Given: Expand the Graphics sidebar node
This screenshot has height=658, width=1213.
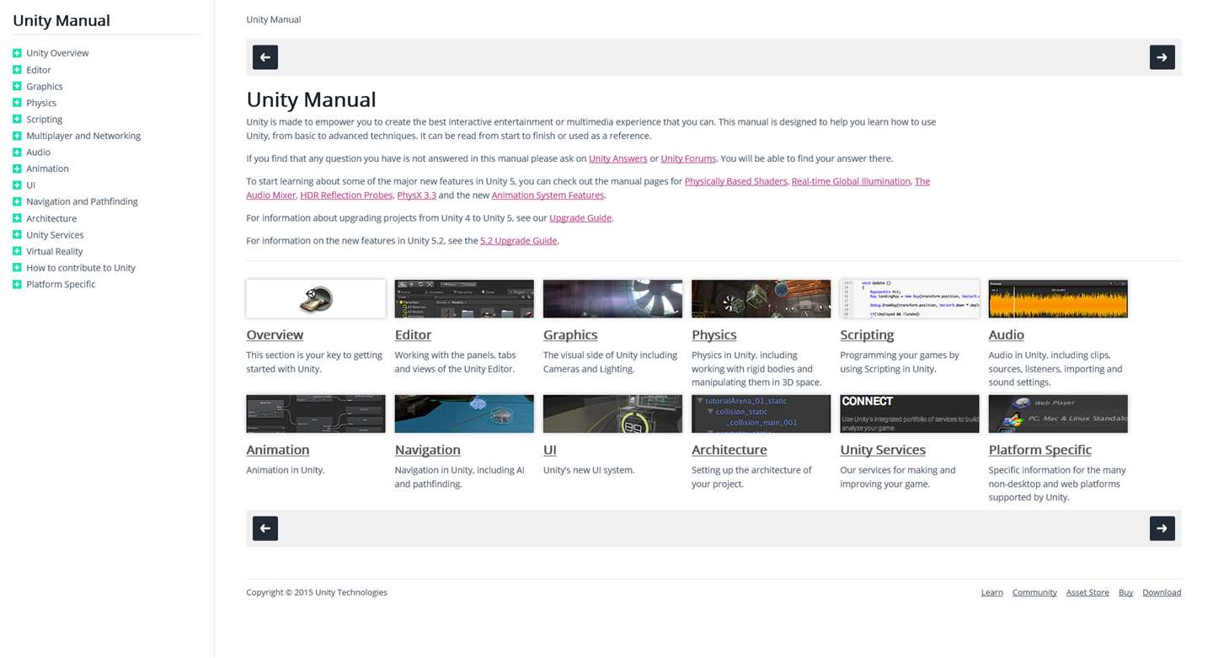Looking at the screenshot, I should (x=17, y=86).
